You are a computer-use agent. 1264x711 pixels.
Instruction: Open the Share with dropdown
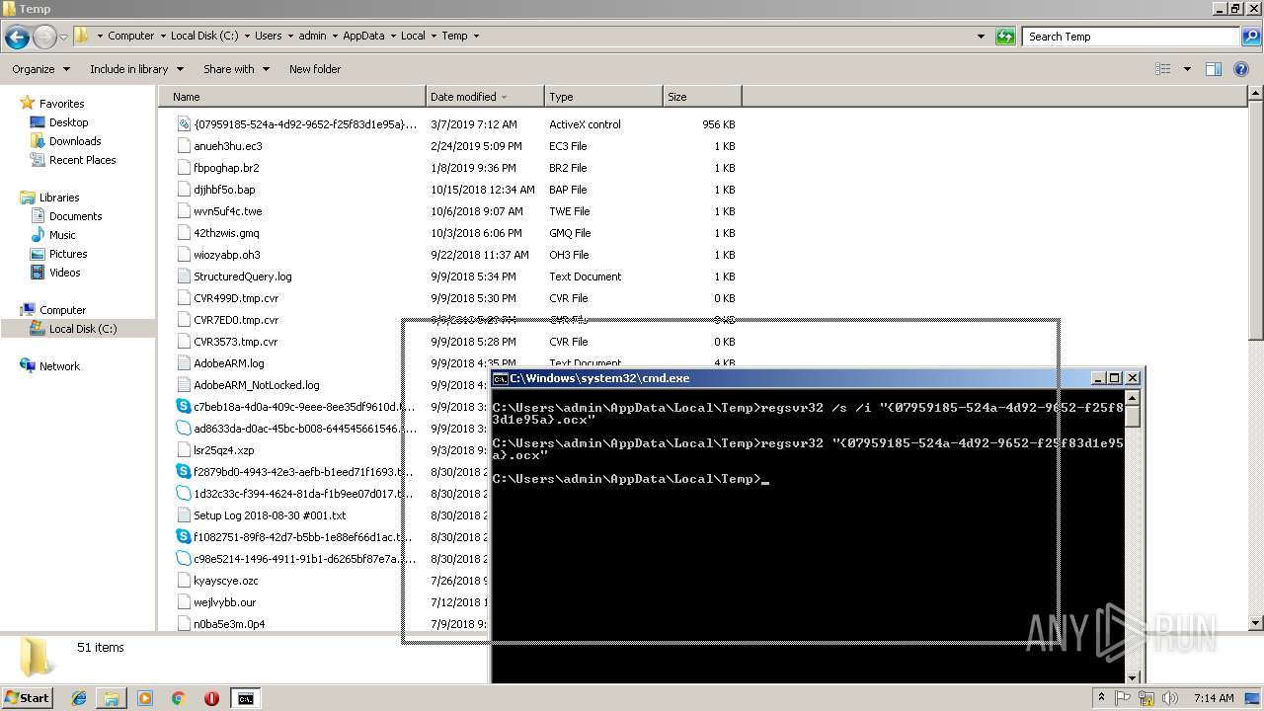tap(236, 69)
